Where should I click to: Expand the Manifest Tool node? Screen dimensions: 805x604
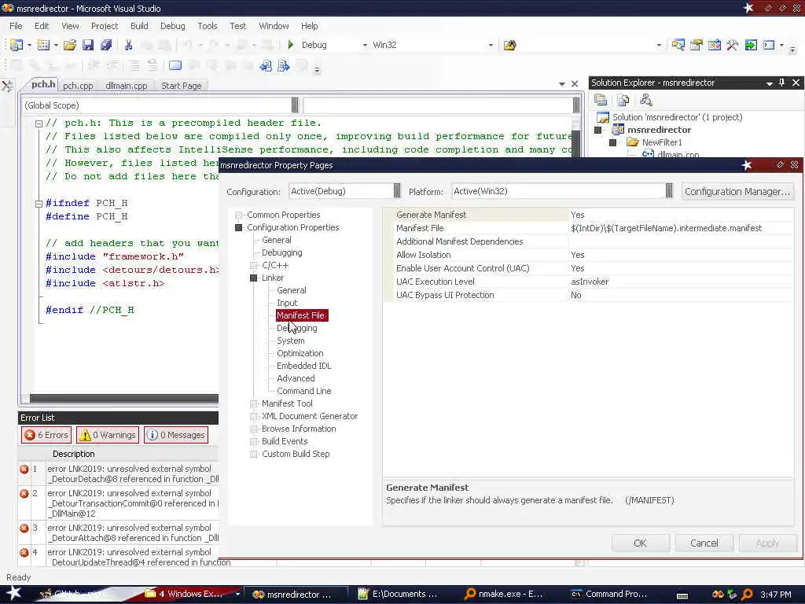coord(254,403)
